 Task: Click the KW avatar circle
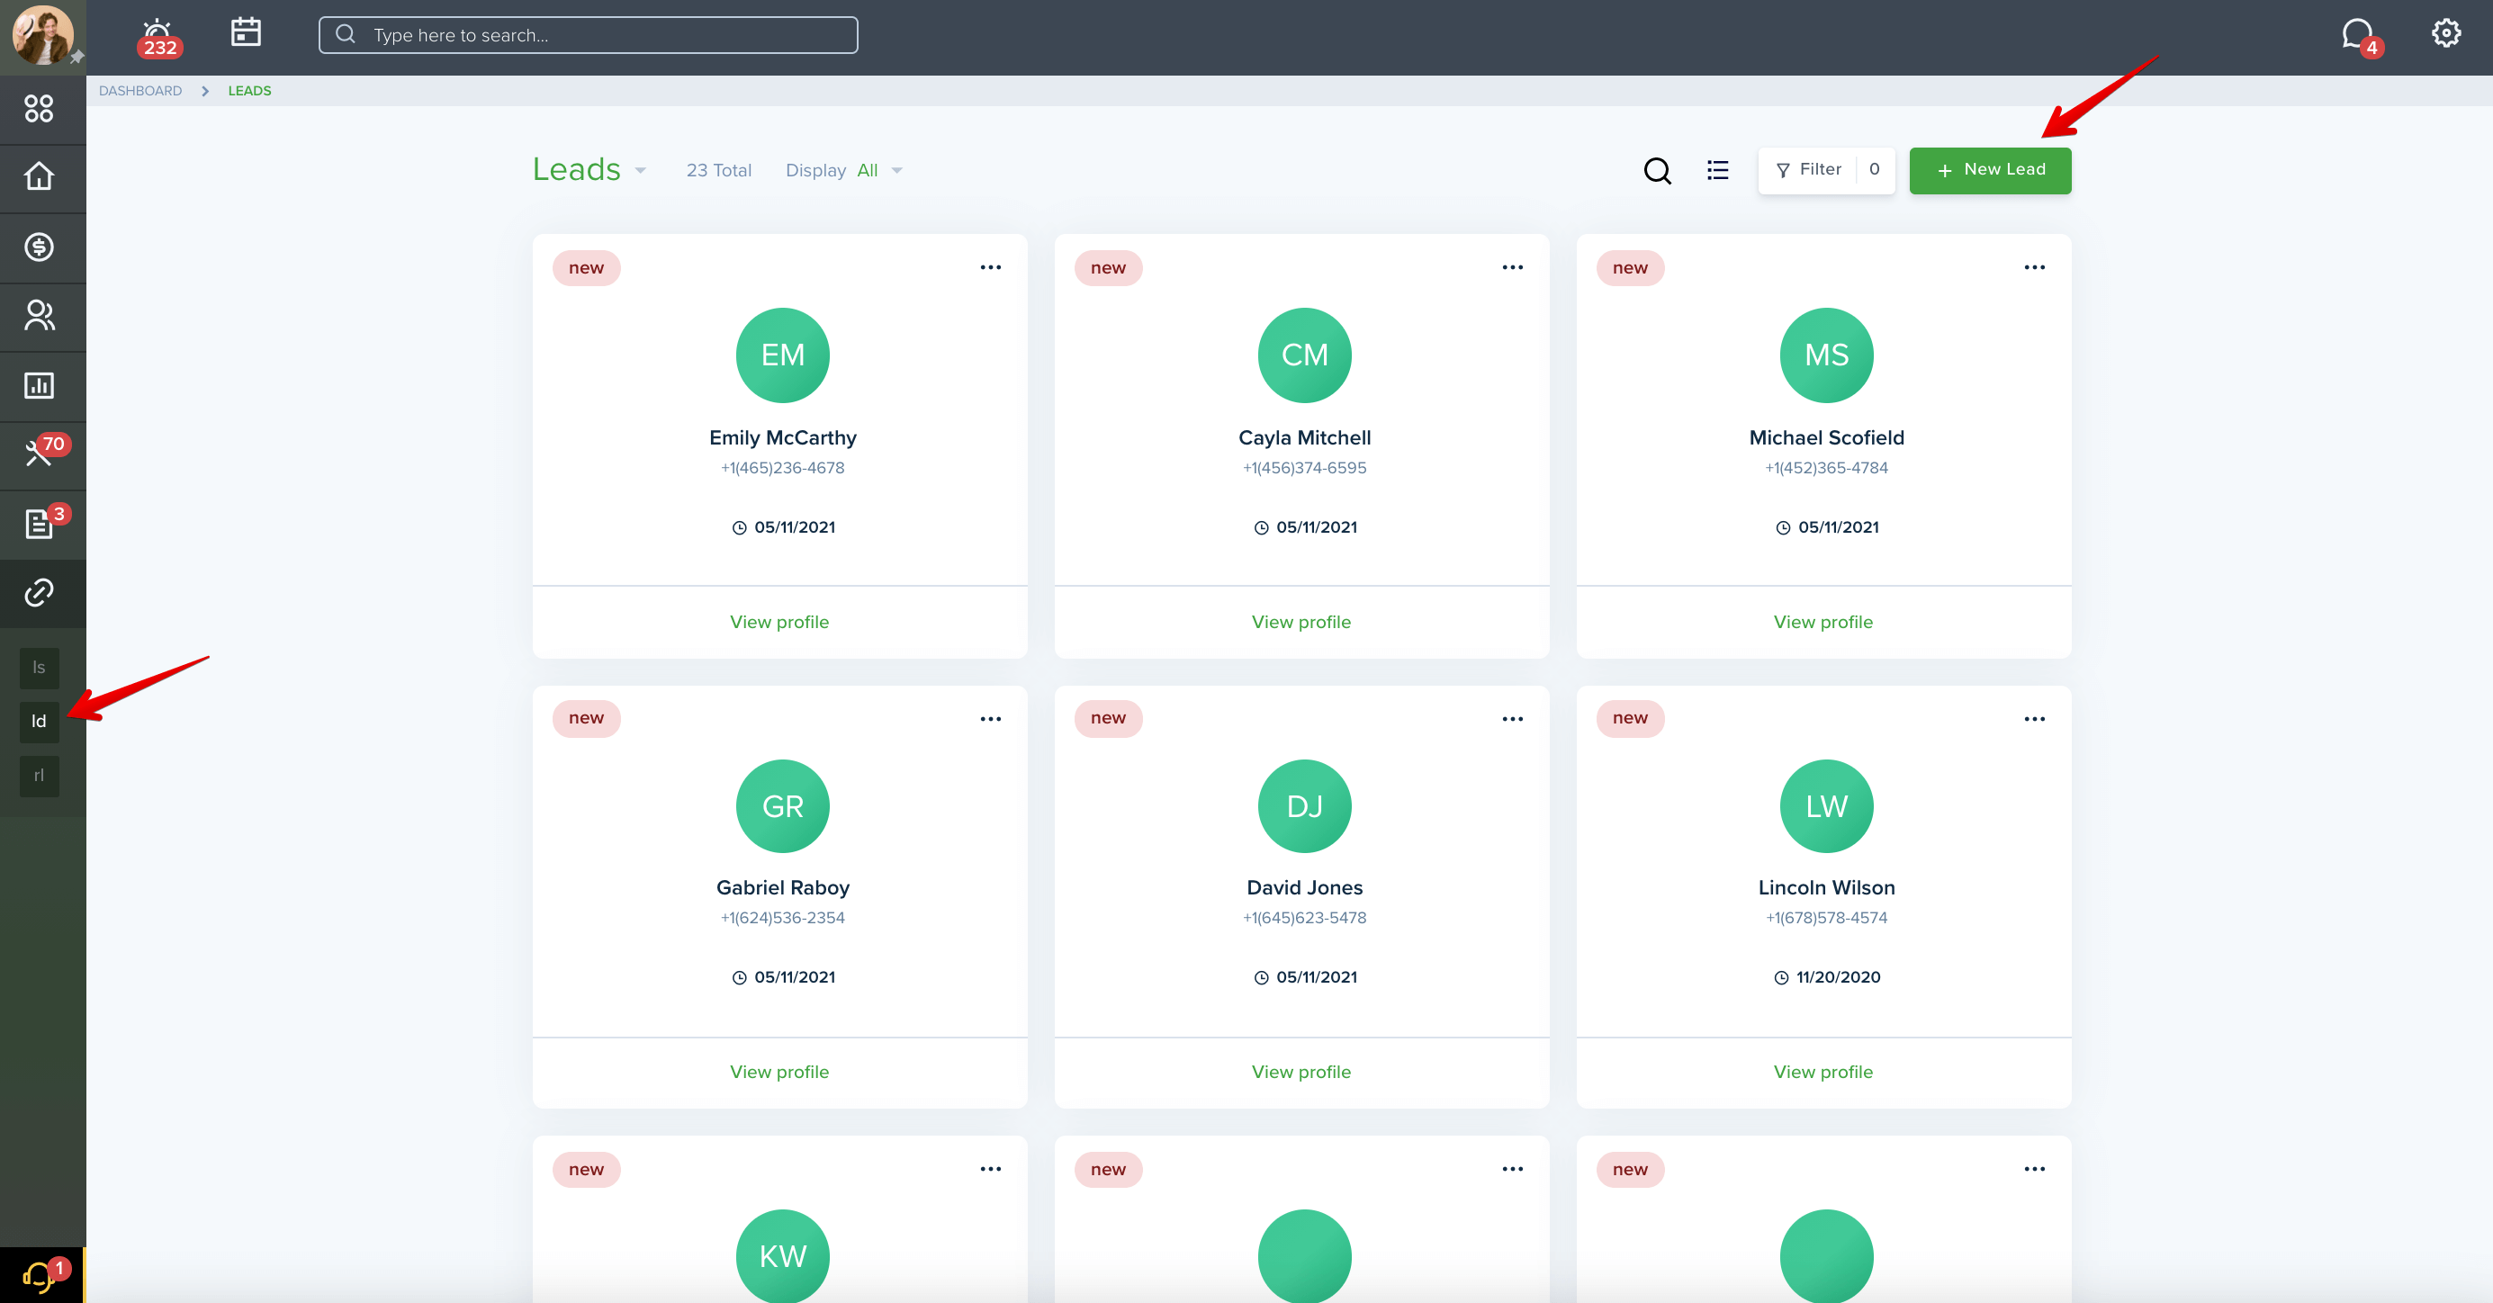[x=782, y=1255]
